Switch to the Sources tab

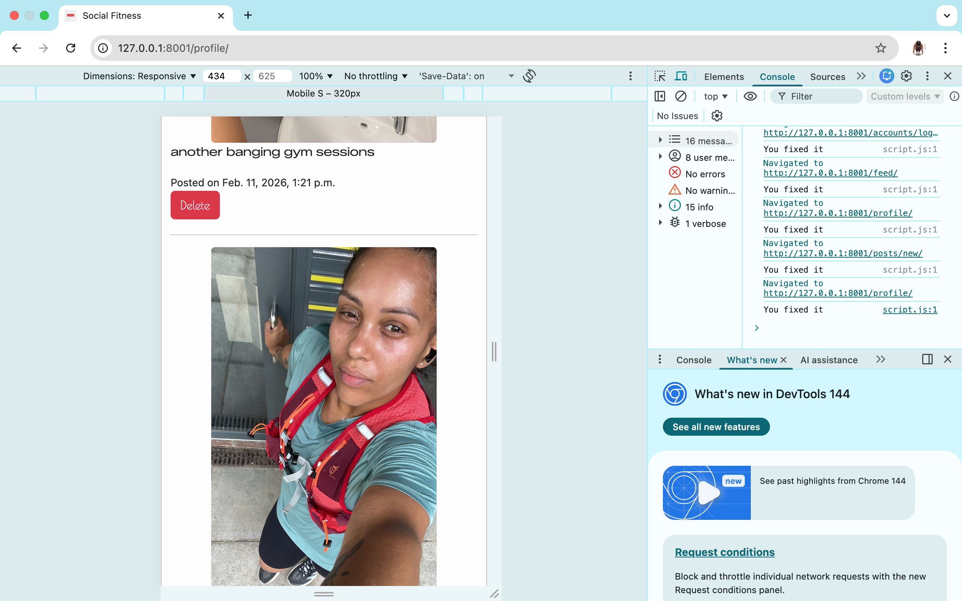[827, 76]
